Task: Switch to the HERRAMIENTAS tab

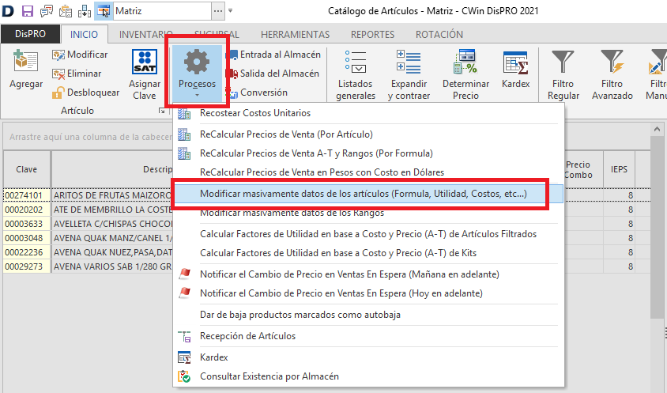Action: click(x=295, y=35)
